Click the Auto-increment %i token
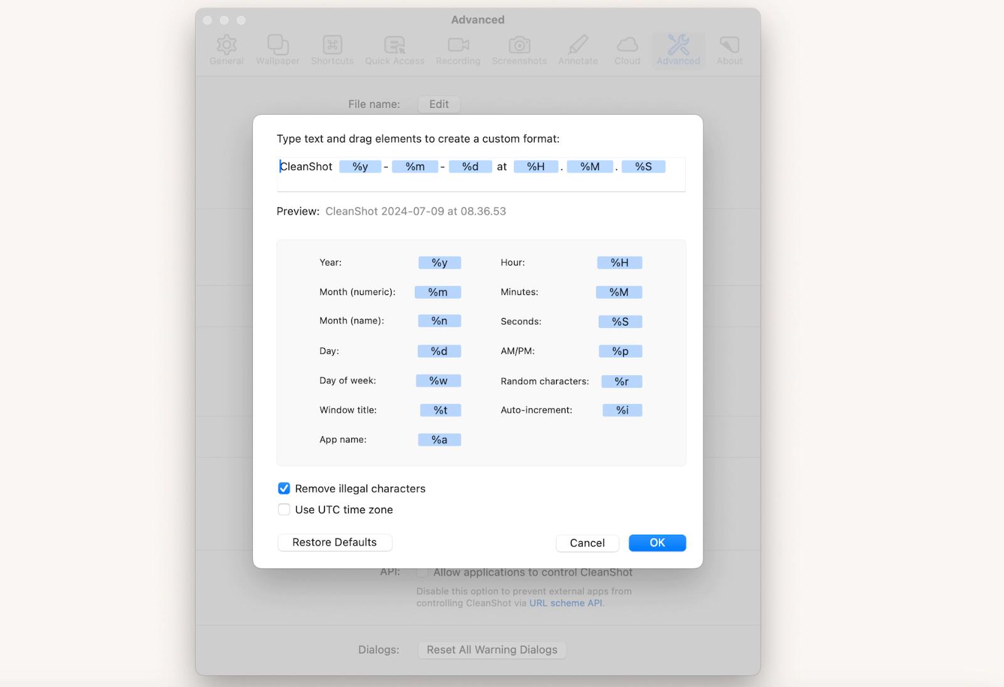The image size is (1004, 687). (622, 410)
